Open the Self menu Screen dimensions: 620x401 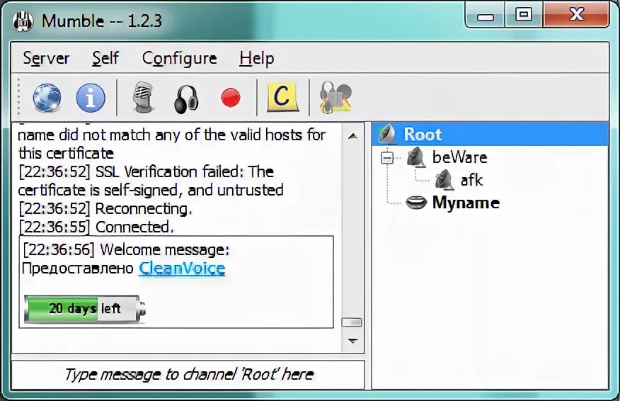coord(105,59)
